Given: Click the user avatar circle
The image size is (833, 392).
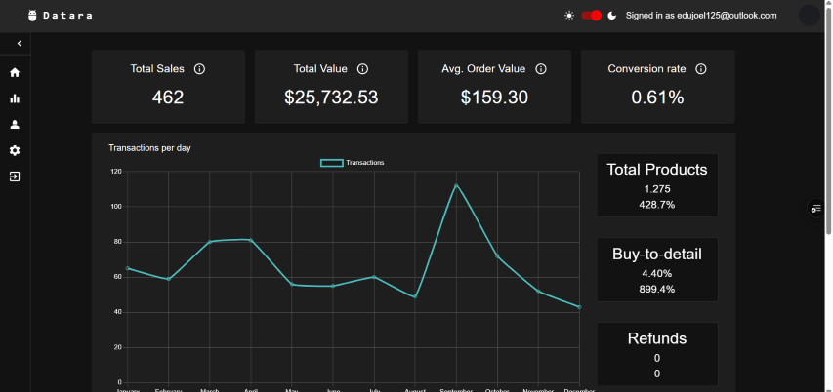Looking at the screenshot, I should (810, 16).
